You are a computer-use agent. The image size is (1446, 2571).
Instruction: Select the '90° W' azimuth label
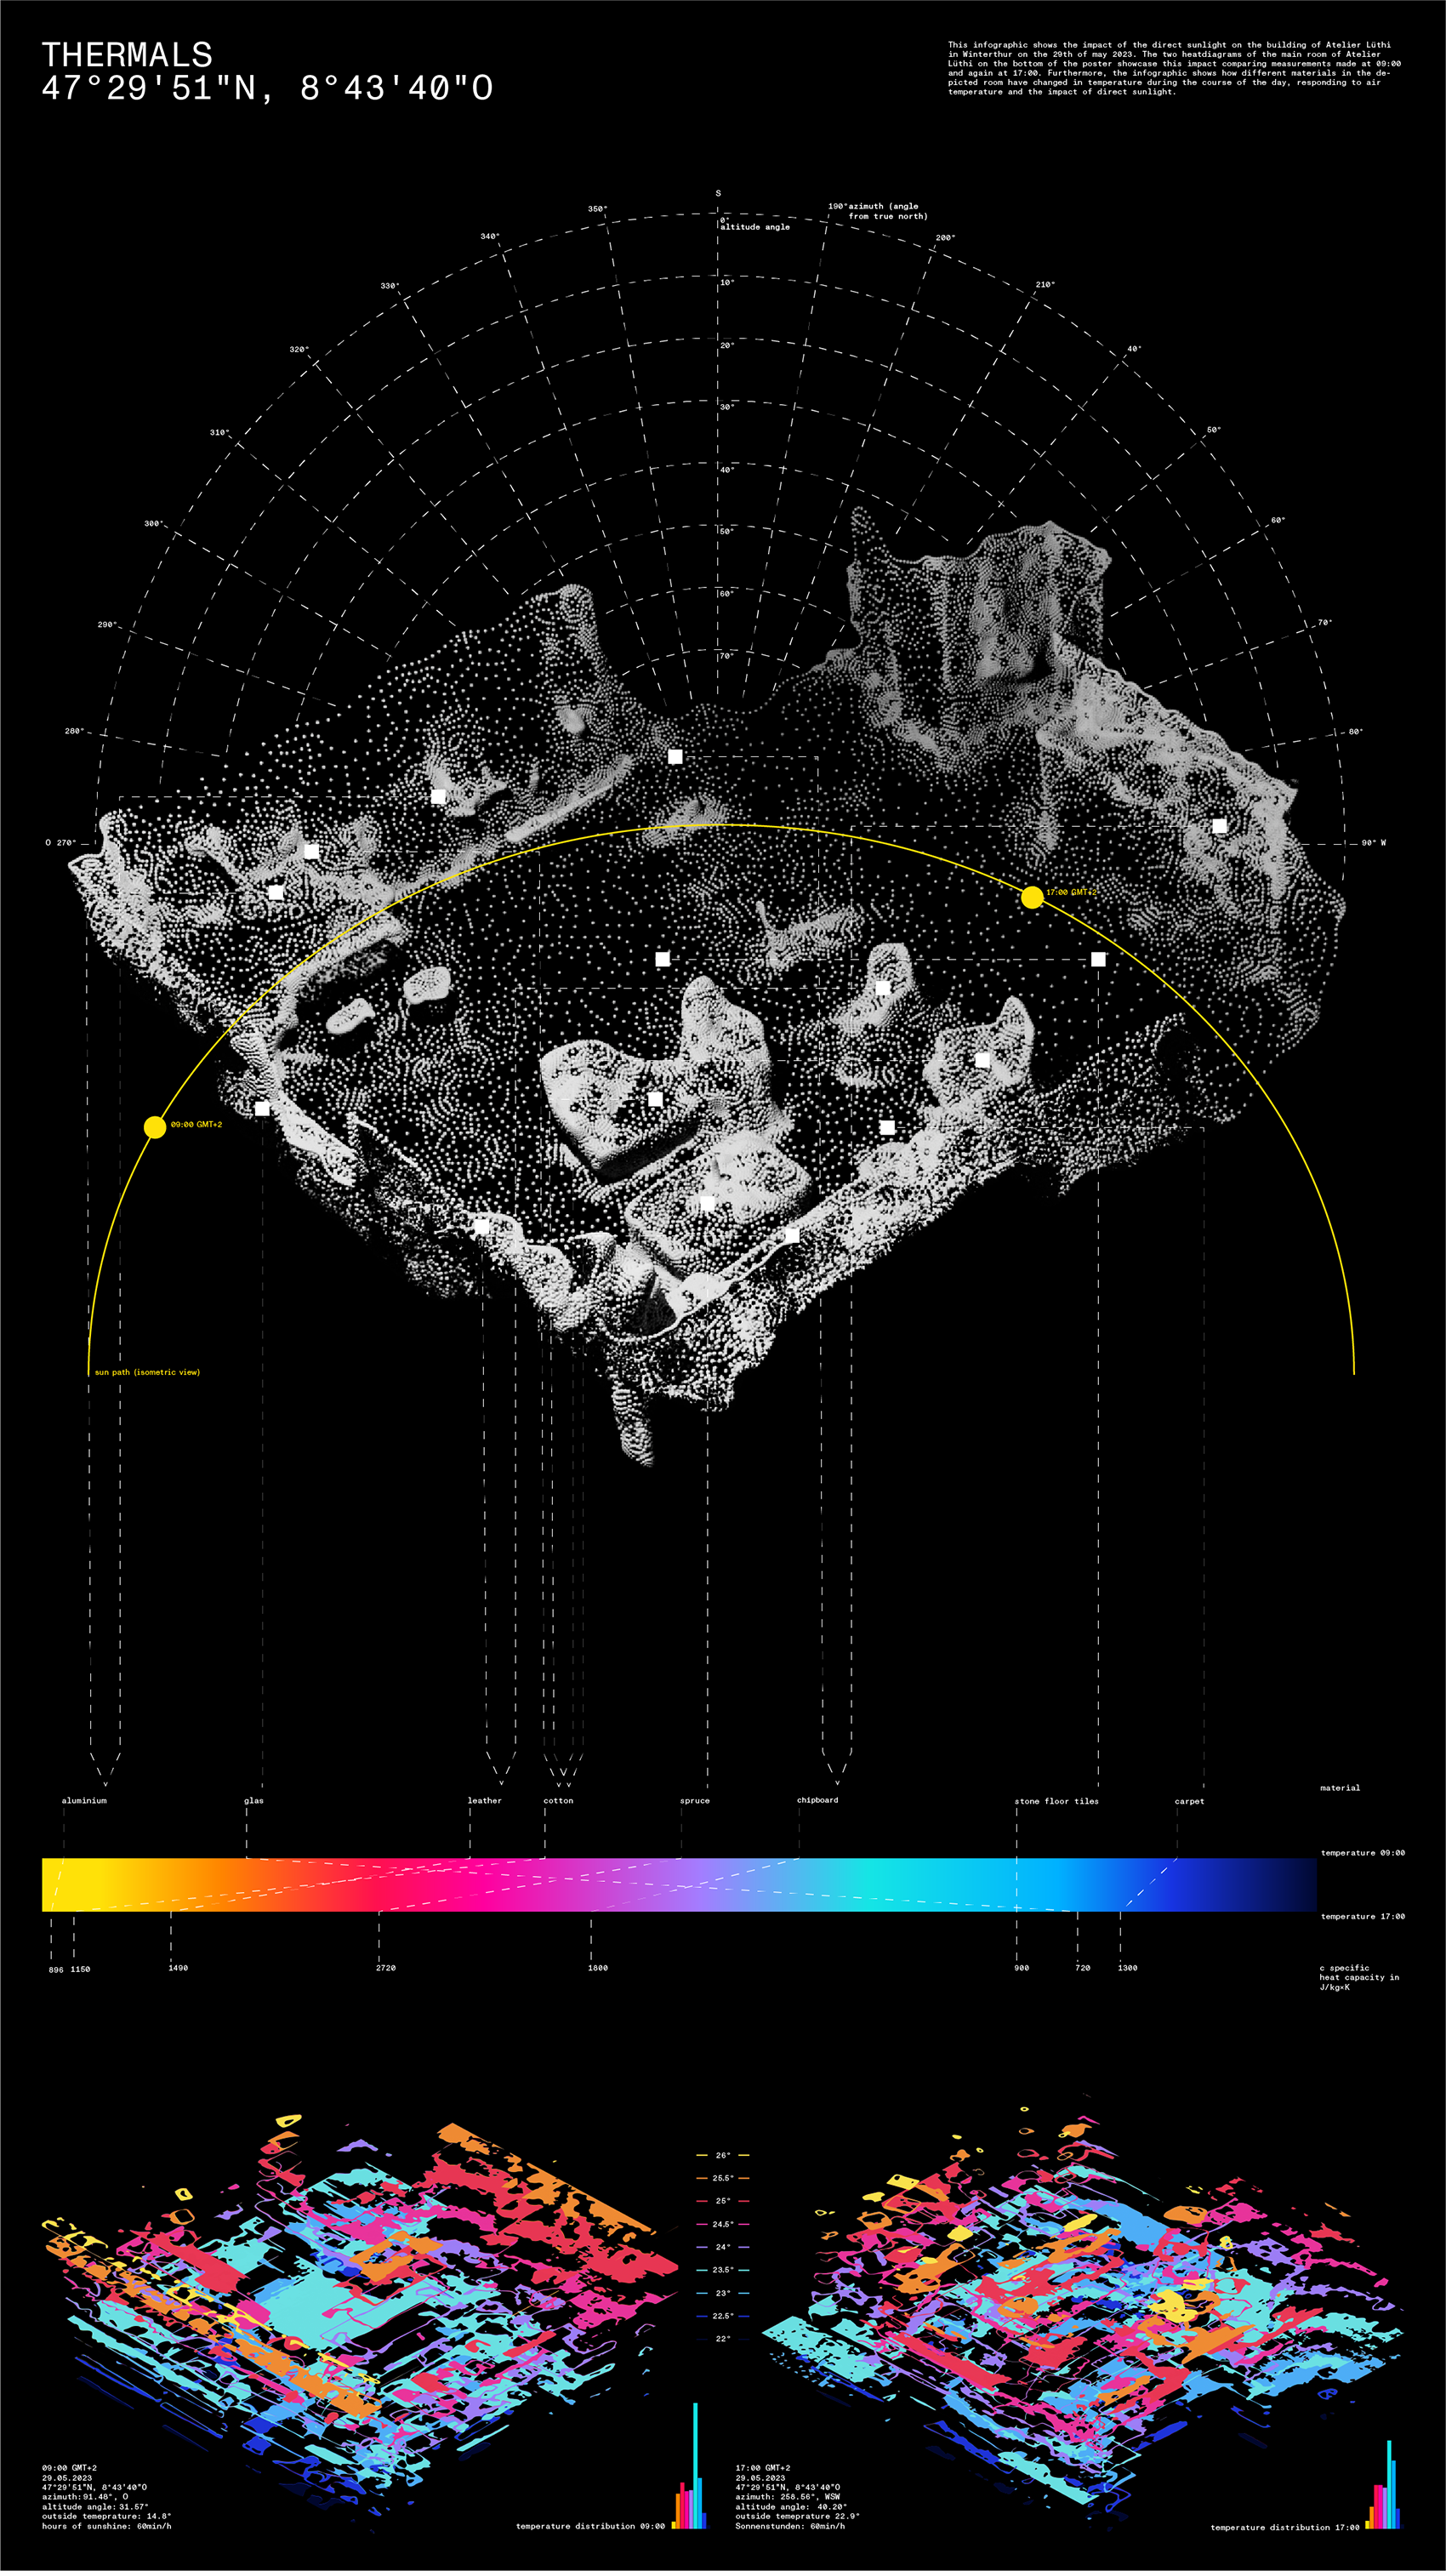point(1373,842)
